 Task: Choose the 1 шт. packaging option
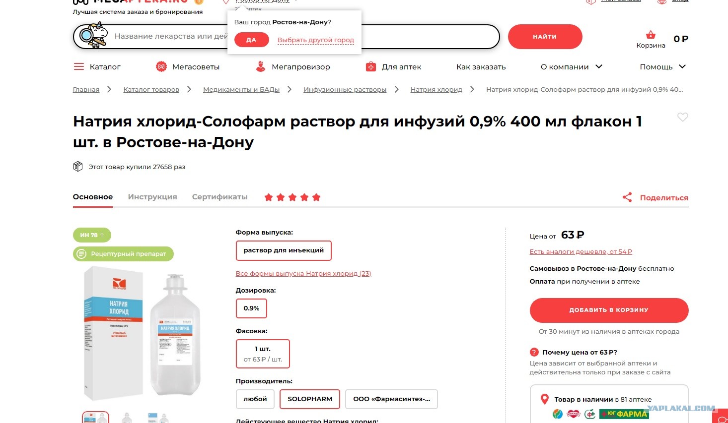[x=263, y=354]
